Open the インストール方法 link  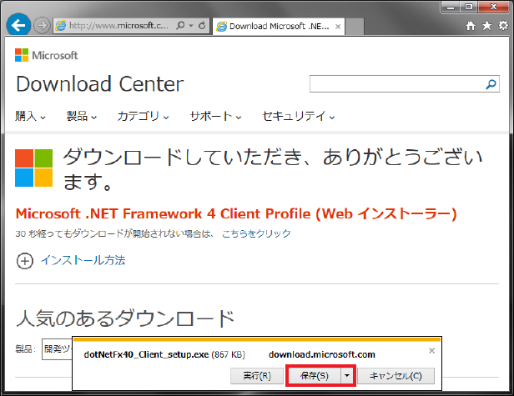point(83,260)
